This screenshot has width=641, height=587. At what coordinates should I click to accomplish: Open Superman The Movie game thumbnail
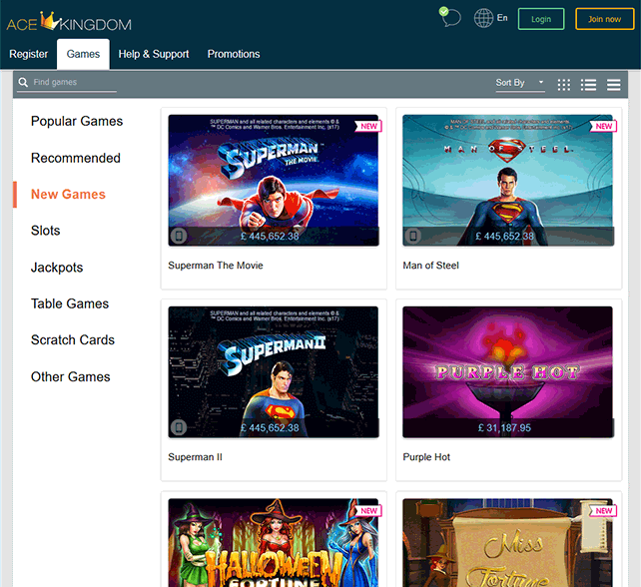point(274,181)
